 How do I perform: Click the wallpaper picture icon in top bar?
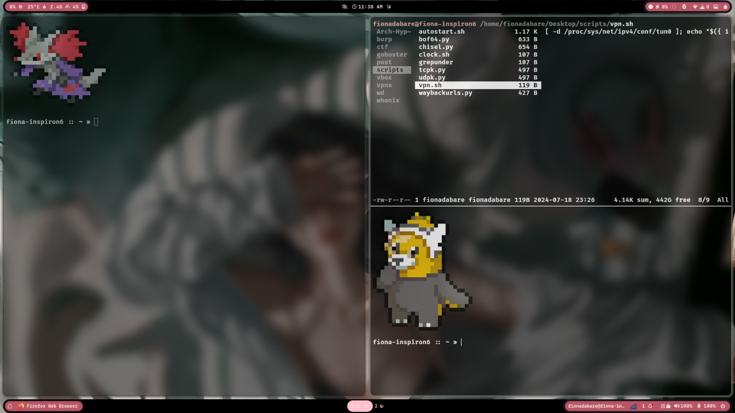716,7
